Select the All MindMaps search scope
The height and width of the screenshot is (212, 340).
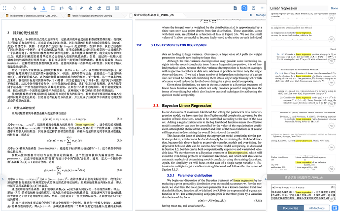pos(316,208)
